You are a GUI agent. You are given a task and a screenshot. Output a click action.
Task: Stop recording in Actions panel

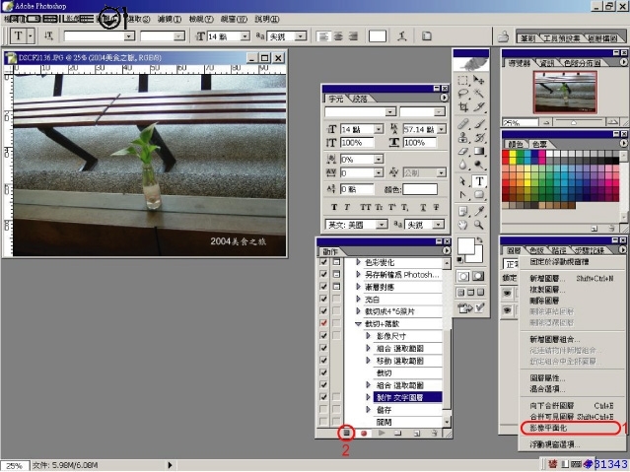click(346, 433)
